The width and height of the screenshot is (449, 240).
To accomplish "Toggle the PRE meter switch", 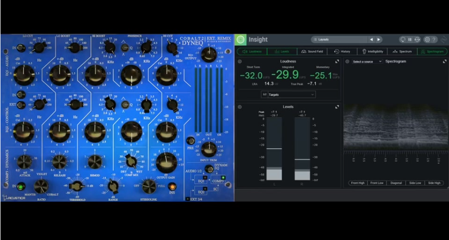I will (x=190, y=141).
